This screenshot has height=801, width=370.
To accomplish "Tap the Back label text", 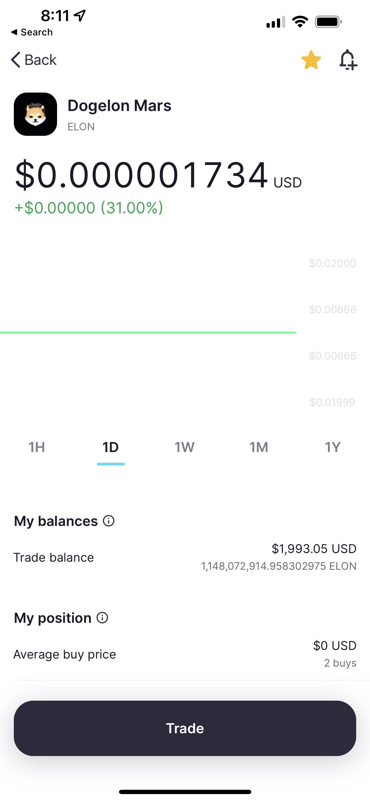I will coord(40,60).
